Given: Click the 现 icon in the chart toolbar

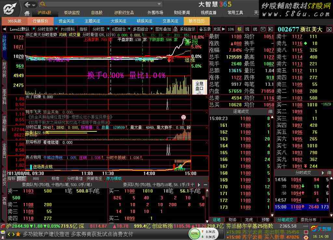Looking at the screenshot, I should coord(247,29).
